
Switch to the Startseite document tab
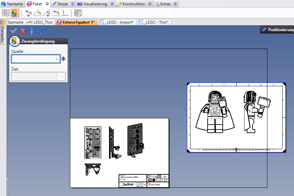pyautogui.click(x=16, y=22)
